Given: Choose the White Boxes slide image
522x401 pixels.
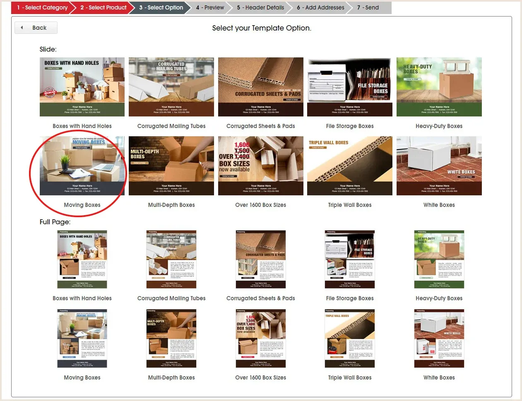Looking at the screenshot, I should pyautogui.click(x=439, y=166).
